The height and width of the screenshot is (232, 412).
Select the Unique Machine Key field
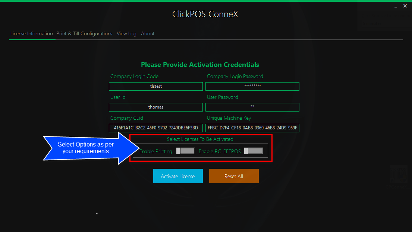(x=252, y=128)
